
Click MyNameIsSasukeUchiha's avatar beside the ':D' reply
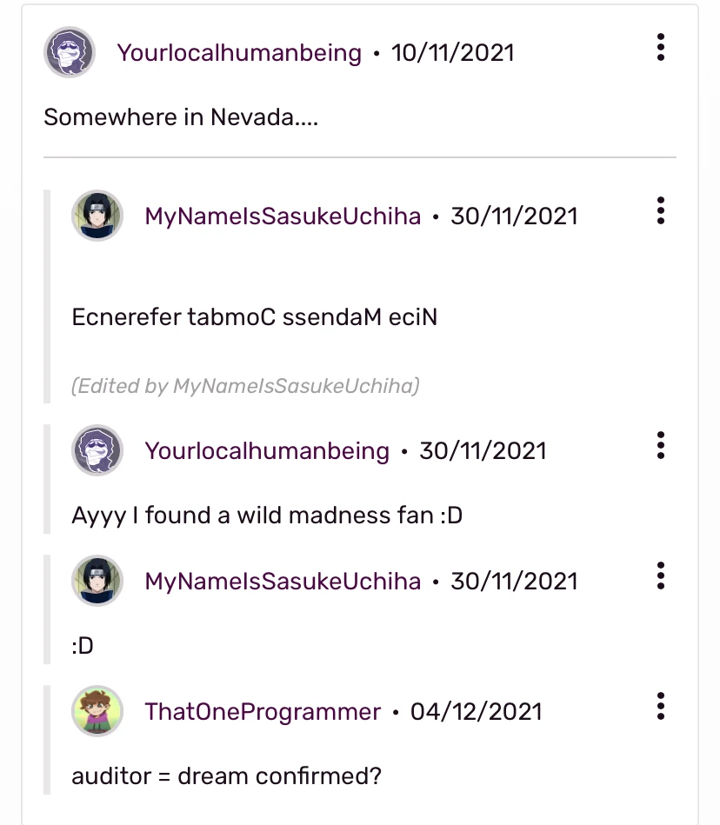pos(97,581)
